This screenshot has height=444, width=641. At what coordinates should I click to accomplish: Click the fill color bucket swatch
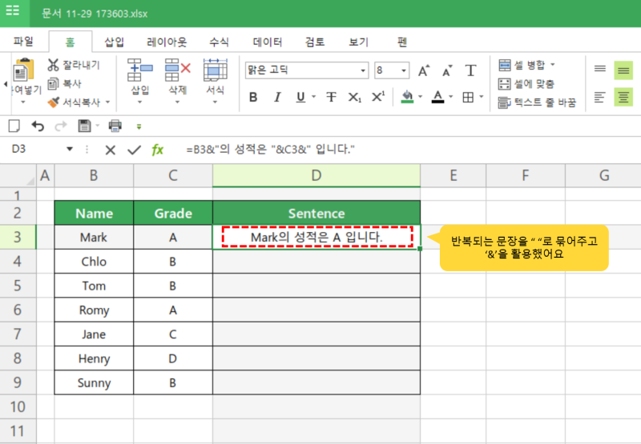407,97
